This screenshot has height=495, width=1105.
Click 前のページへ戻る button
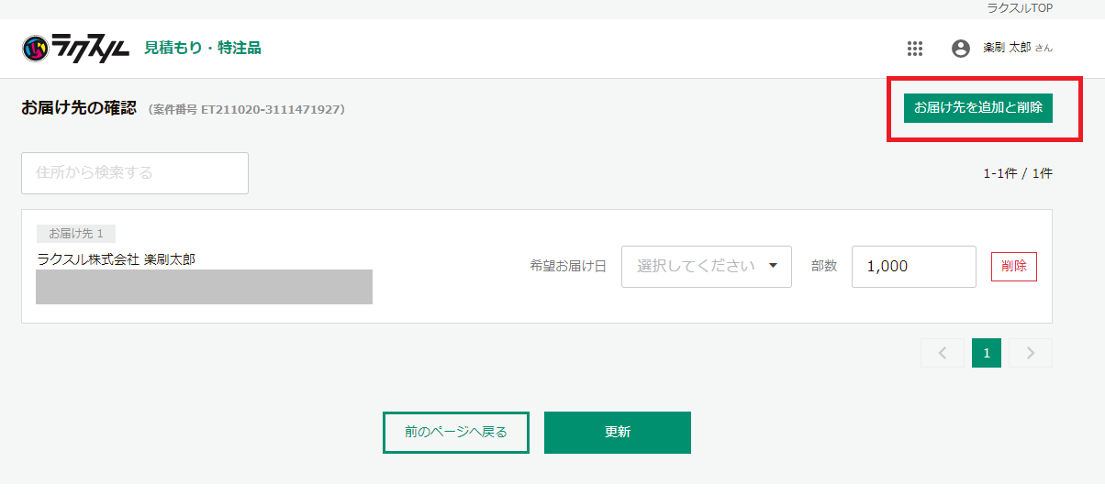(x=456, y=433)
